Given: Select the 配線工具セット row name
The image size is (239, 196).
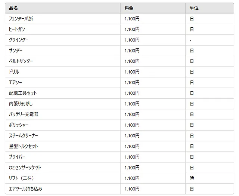Looking at the screenshot, I should coord(23,93).
